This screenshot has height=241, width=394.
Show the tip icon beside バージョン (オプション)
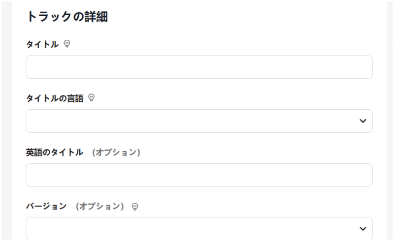(135, 207)
